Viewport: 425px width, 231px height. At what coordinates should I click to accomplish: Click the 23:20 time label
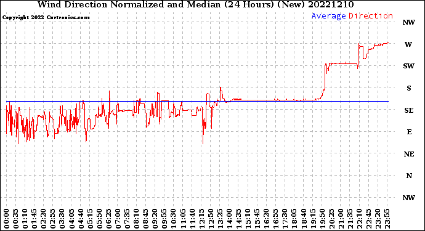point(378,219)
